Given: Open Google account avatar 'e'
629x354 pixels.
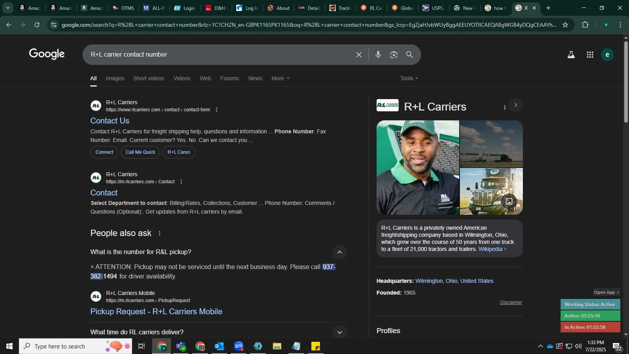Looking at the screenshot, I should (x=607, y=55).
